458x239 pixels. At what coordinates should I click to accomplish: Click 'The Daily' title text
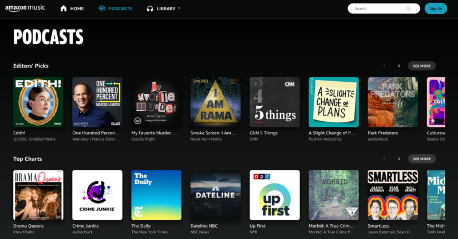coord(141,226)
